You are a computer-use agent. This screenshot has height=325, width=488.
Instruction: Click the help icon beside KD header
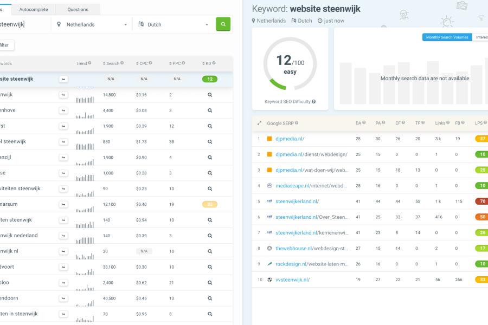tap(214, 63)
